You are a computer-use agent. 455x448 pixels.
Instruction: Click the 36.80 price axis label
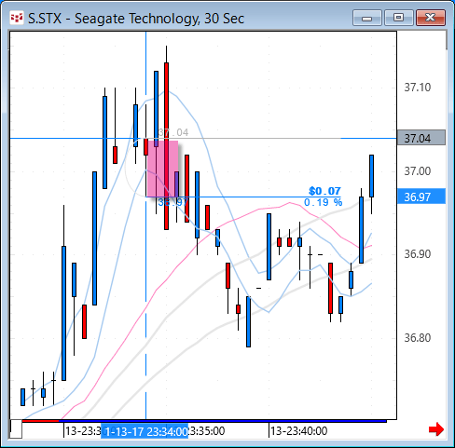(417, 338)
